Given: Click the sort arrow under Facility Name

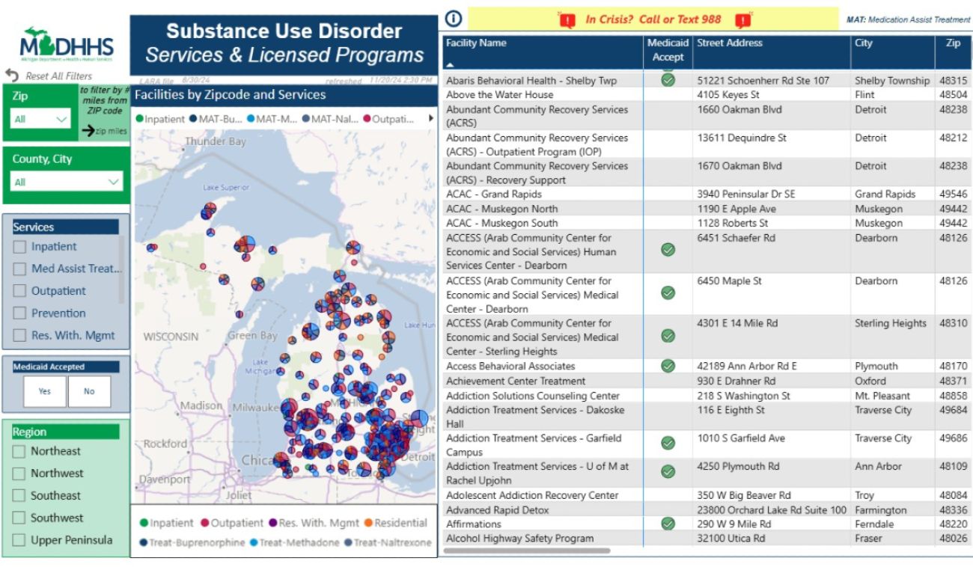Looking at the screenshot, I should click(x=450, y=65).
